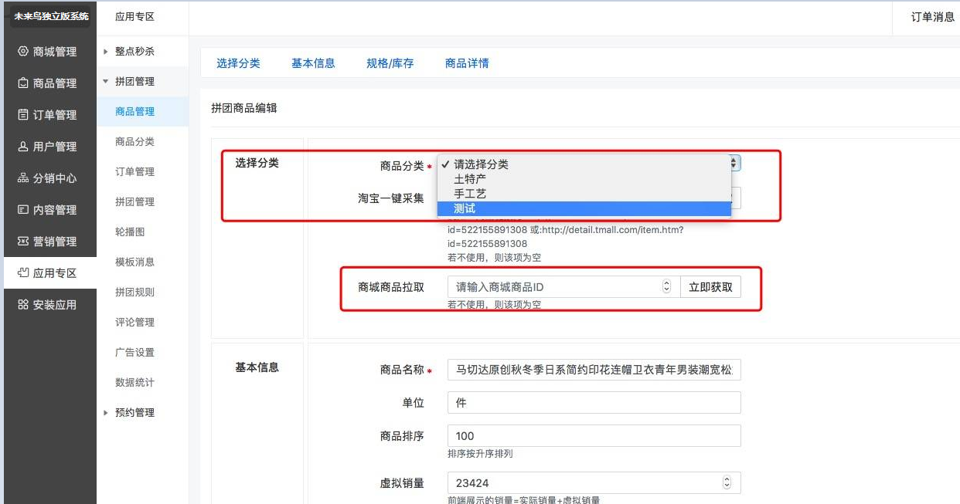Open the 广告设置 submenu item
This screenshot has width=960, height=504.
(134, 352)
